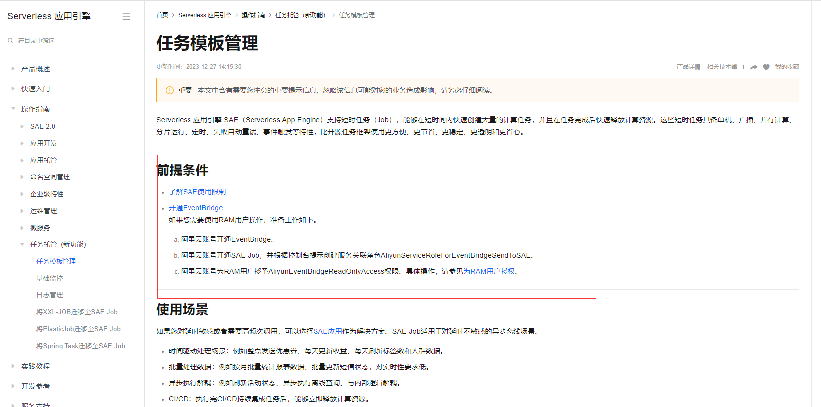Expand the 微服务 tree arrow
821x407 pixels.
pyautogui.click(x=22, y=228)
